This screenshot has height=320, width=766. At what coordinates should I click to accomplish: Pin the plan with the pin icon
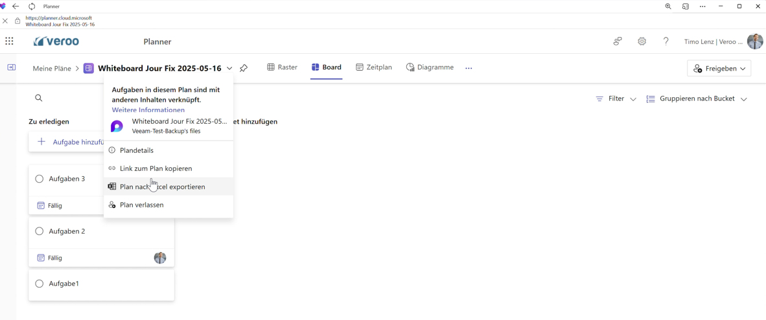244,68
